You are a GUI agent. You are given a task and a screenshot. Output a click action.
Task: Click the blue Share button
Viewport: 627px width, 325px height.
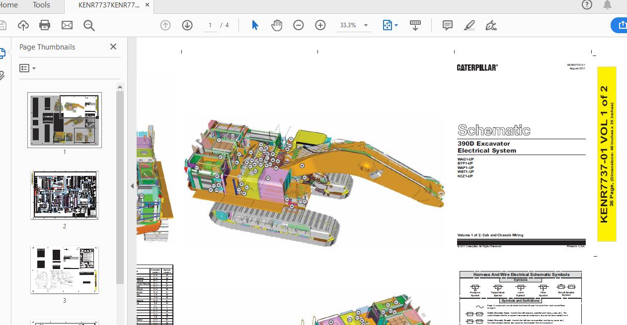pyautogui.click(x=619, y=25)
